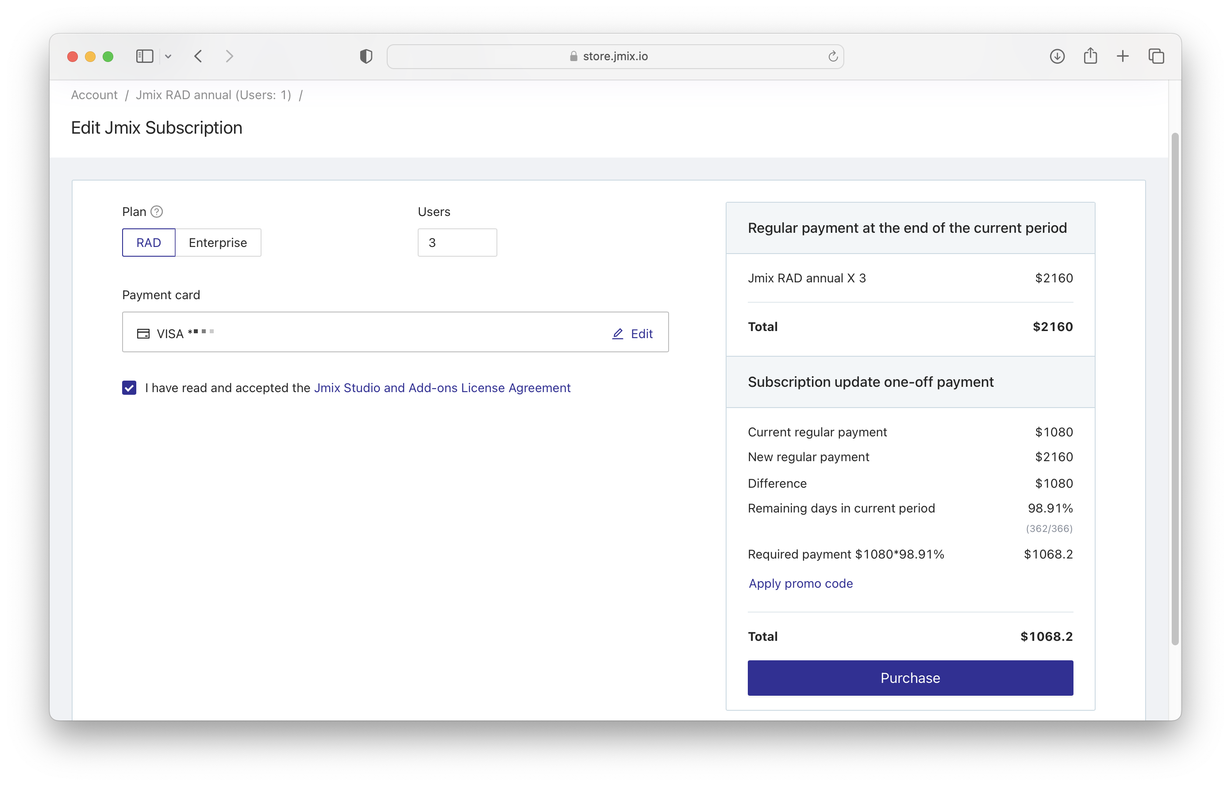Click the 'Jmix RAD annual X 3' row
This screenshot has height=786, width=1231.
[x=910, y=278]
